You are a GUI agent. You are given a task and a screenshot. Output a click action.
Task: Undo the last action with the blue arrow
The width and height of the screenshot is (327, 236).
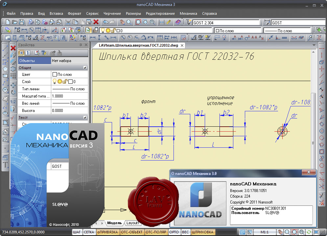click(105, 22)
